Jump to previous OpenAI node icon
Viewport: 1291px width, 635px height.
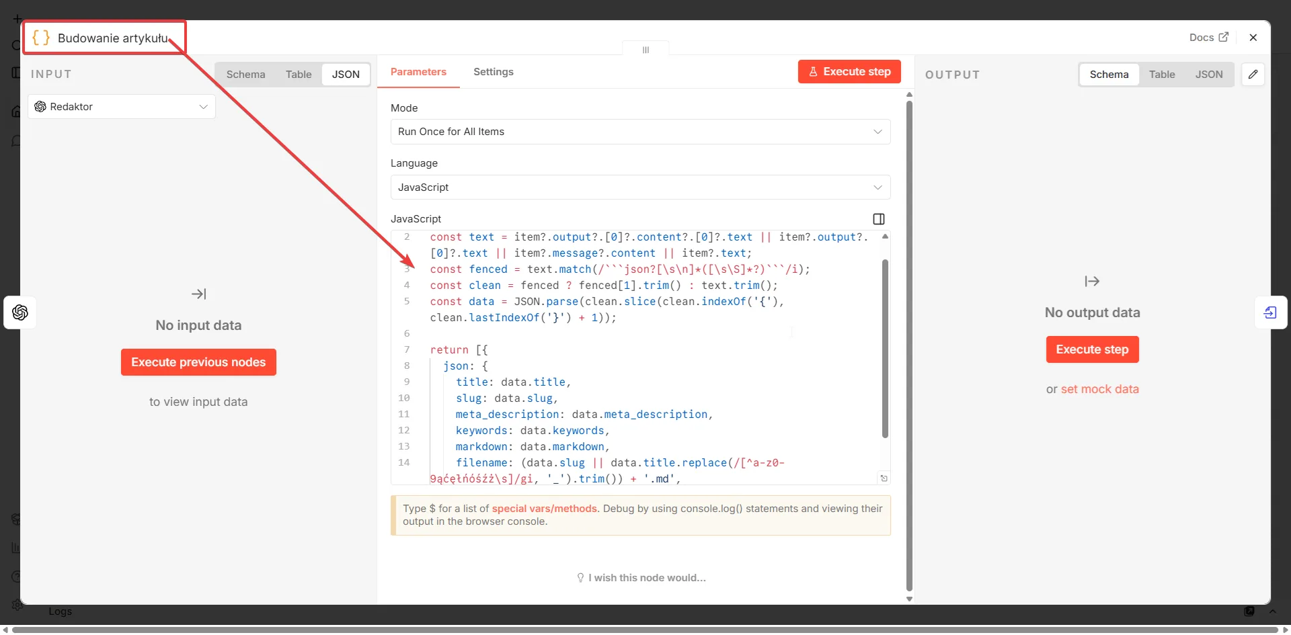pos(20,312)
